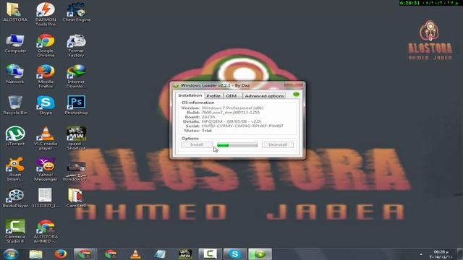Select the Format Factory desktop shortcut
463x260 pixels.
[x=76, y=45]
